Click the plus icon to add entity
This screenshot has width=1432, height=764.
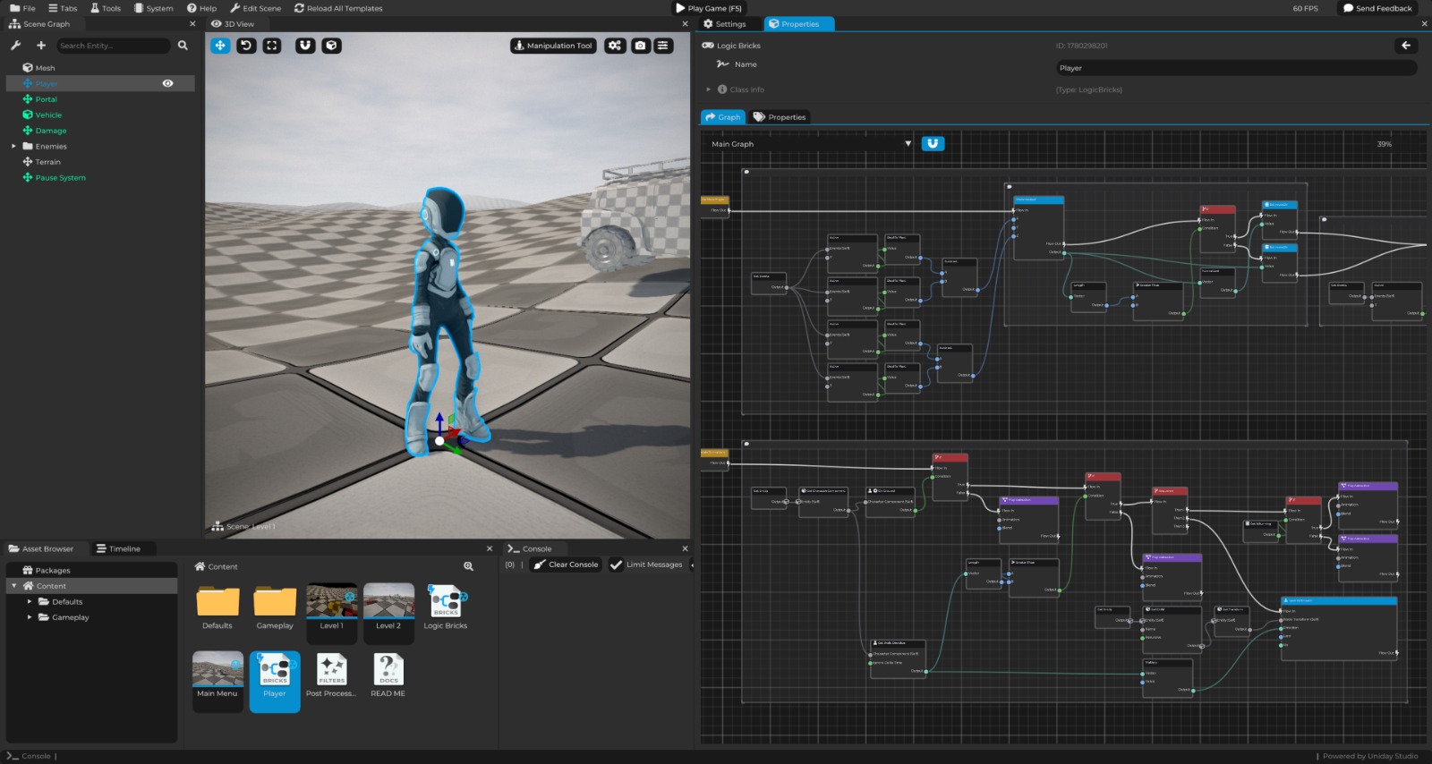coord(40,46)
